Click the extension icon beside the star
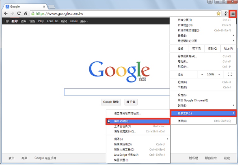This screenshot has width=238, height=165. 226,13
